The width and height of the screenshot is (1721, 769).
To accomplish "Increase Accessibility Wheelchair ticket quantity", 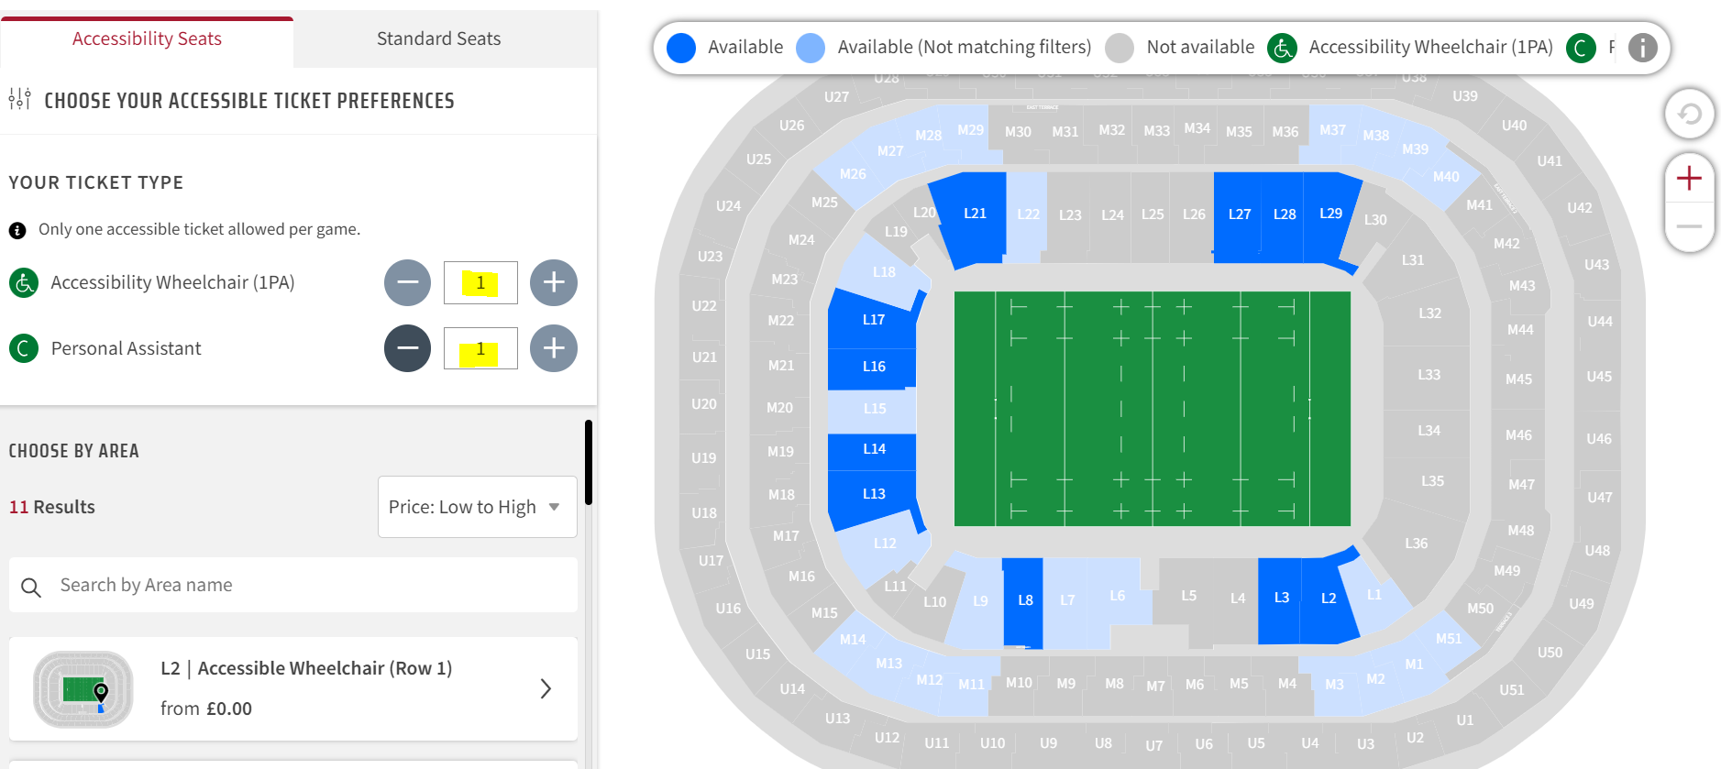I will click(x=554, y=282).
